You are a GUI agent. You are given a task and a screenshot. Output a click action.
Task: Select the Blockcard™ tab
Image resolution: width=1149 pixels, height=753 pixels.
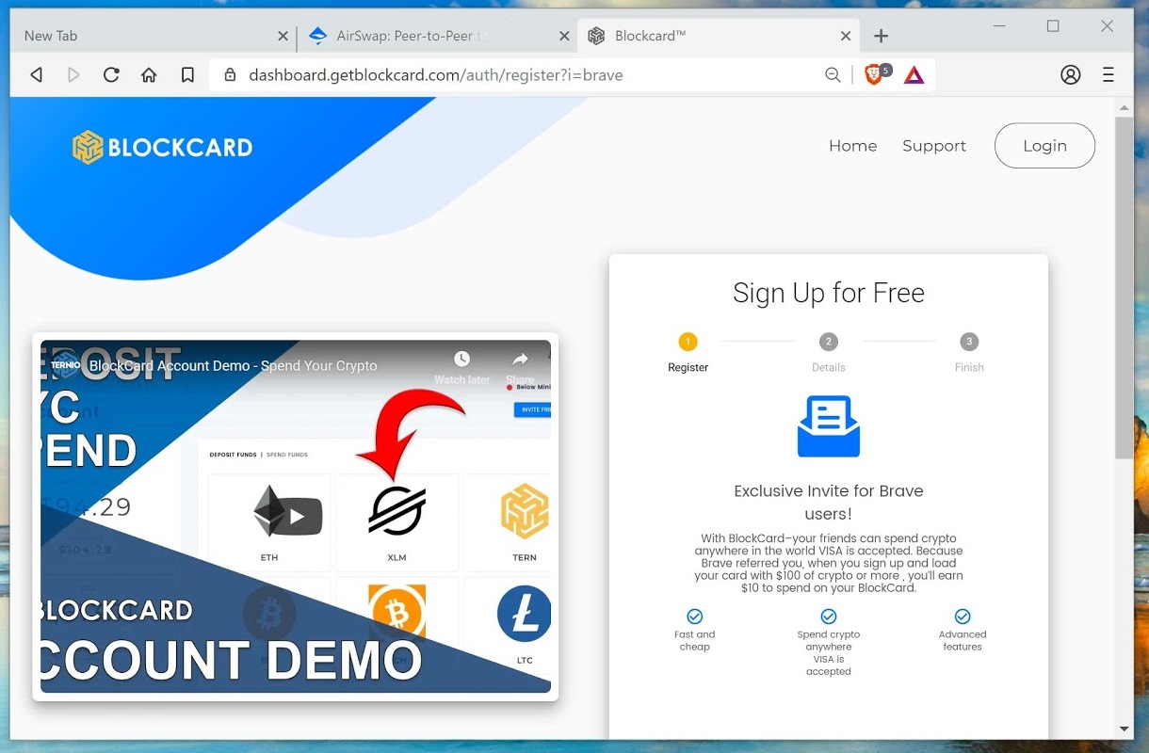click(x=719, y=36)
